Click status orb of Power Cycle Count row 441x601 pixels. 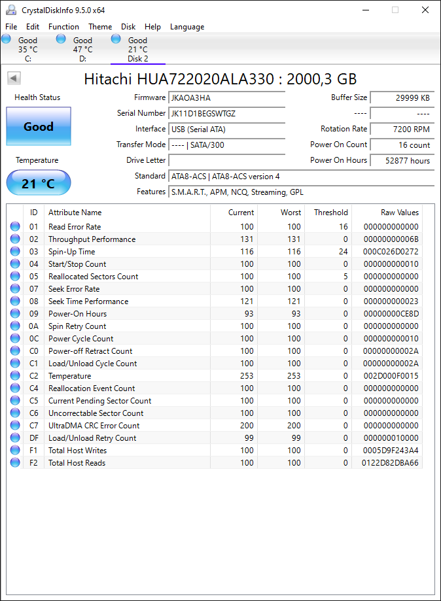[15, 339]
